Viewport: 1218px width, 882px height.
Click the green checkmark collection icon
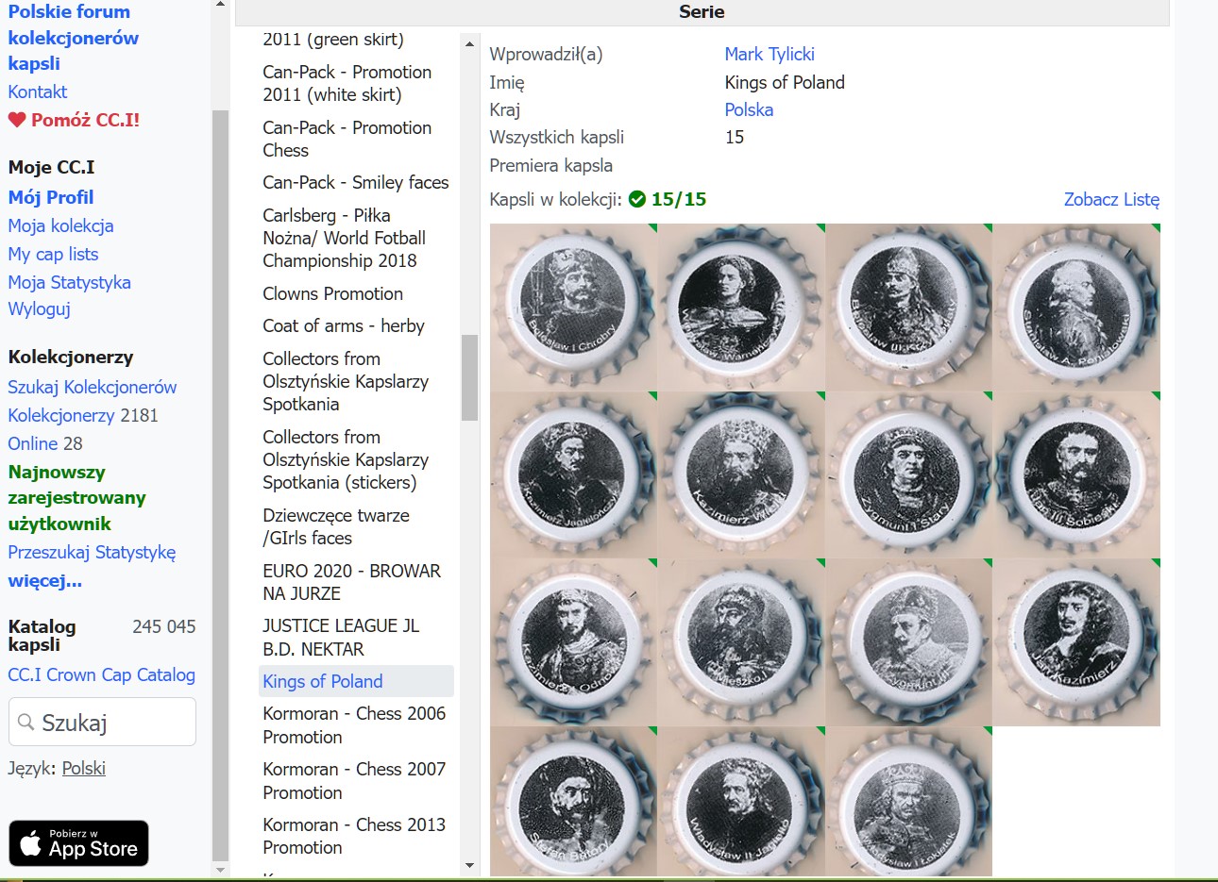[637, 199]
